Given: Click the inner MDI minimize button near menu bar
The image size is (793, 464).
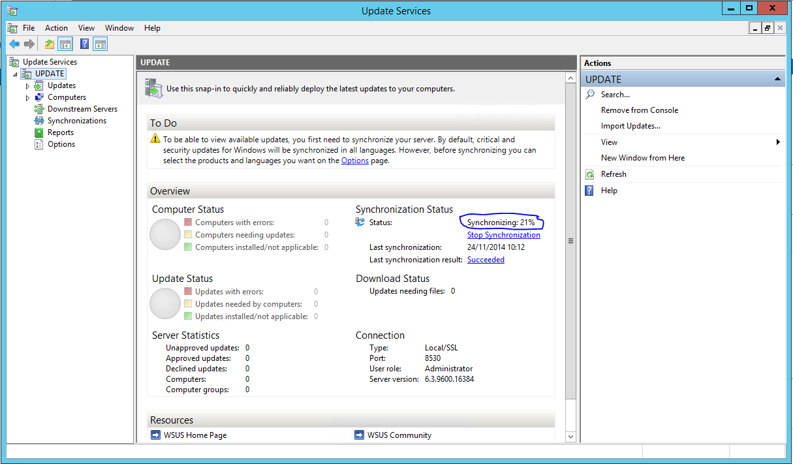Looking at the screenshot, I should pos(755,28).
